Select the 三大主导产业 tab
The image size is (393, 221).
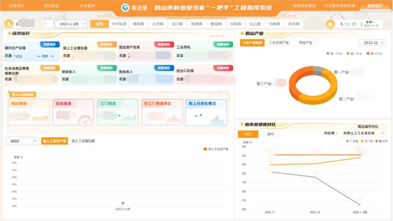point(279,43)
